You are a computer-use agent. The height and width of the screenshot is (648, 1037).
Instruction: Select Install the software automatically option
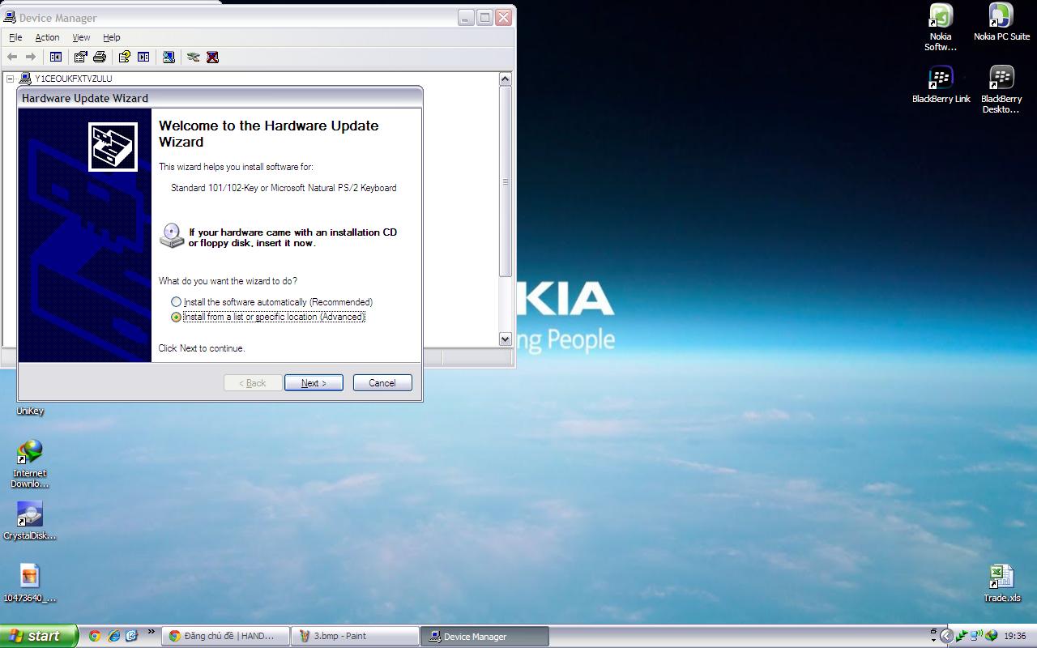tap(177, 302)
